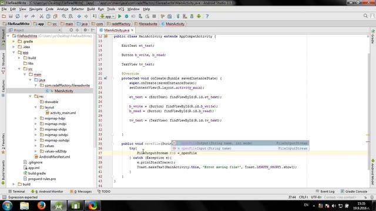Open the File menu
This screenshot has height=211, width=376.
[4, 9]
